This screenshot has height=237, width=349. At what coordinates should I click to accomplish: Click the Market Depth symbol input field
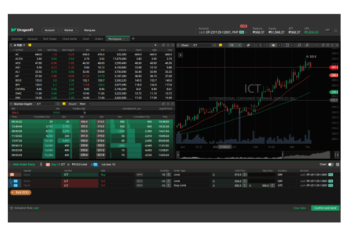pyautogui.click(x=44, y=103)
